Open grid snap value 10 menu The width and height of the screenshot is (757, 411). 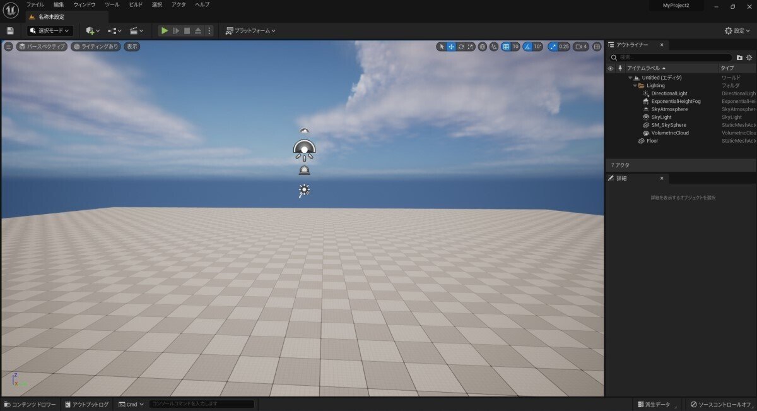pos(515,47)
